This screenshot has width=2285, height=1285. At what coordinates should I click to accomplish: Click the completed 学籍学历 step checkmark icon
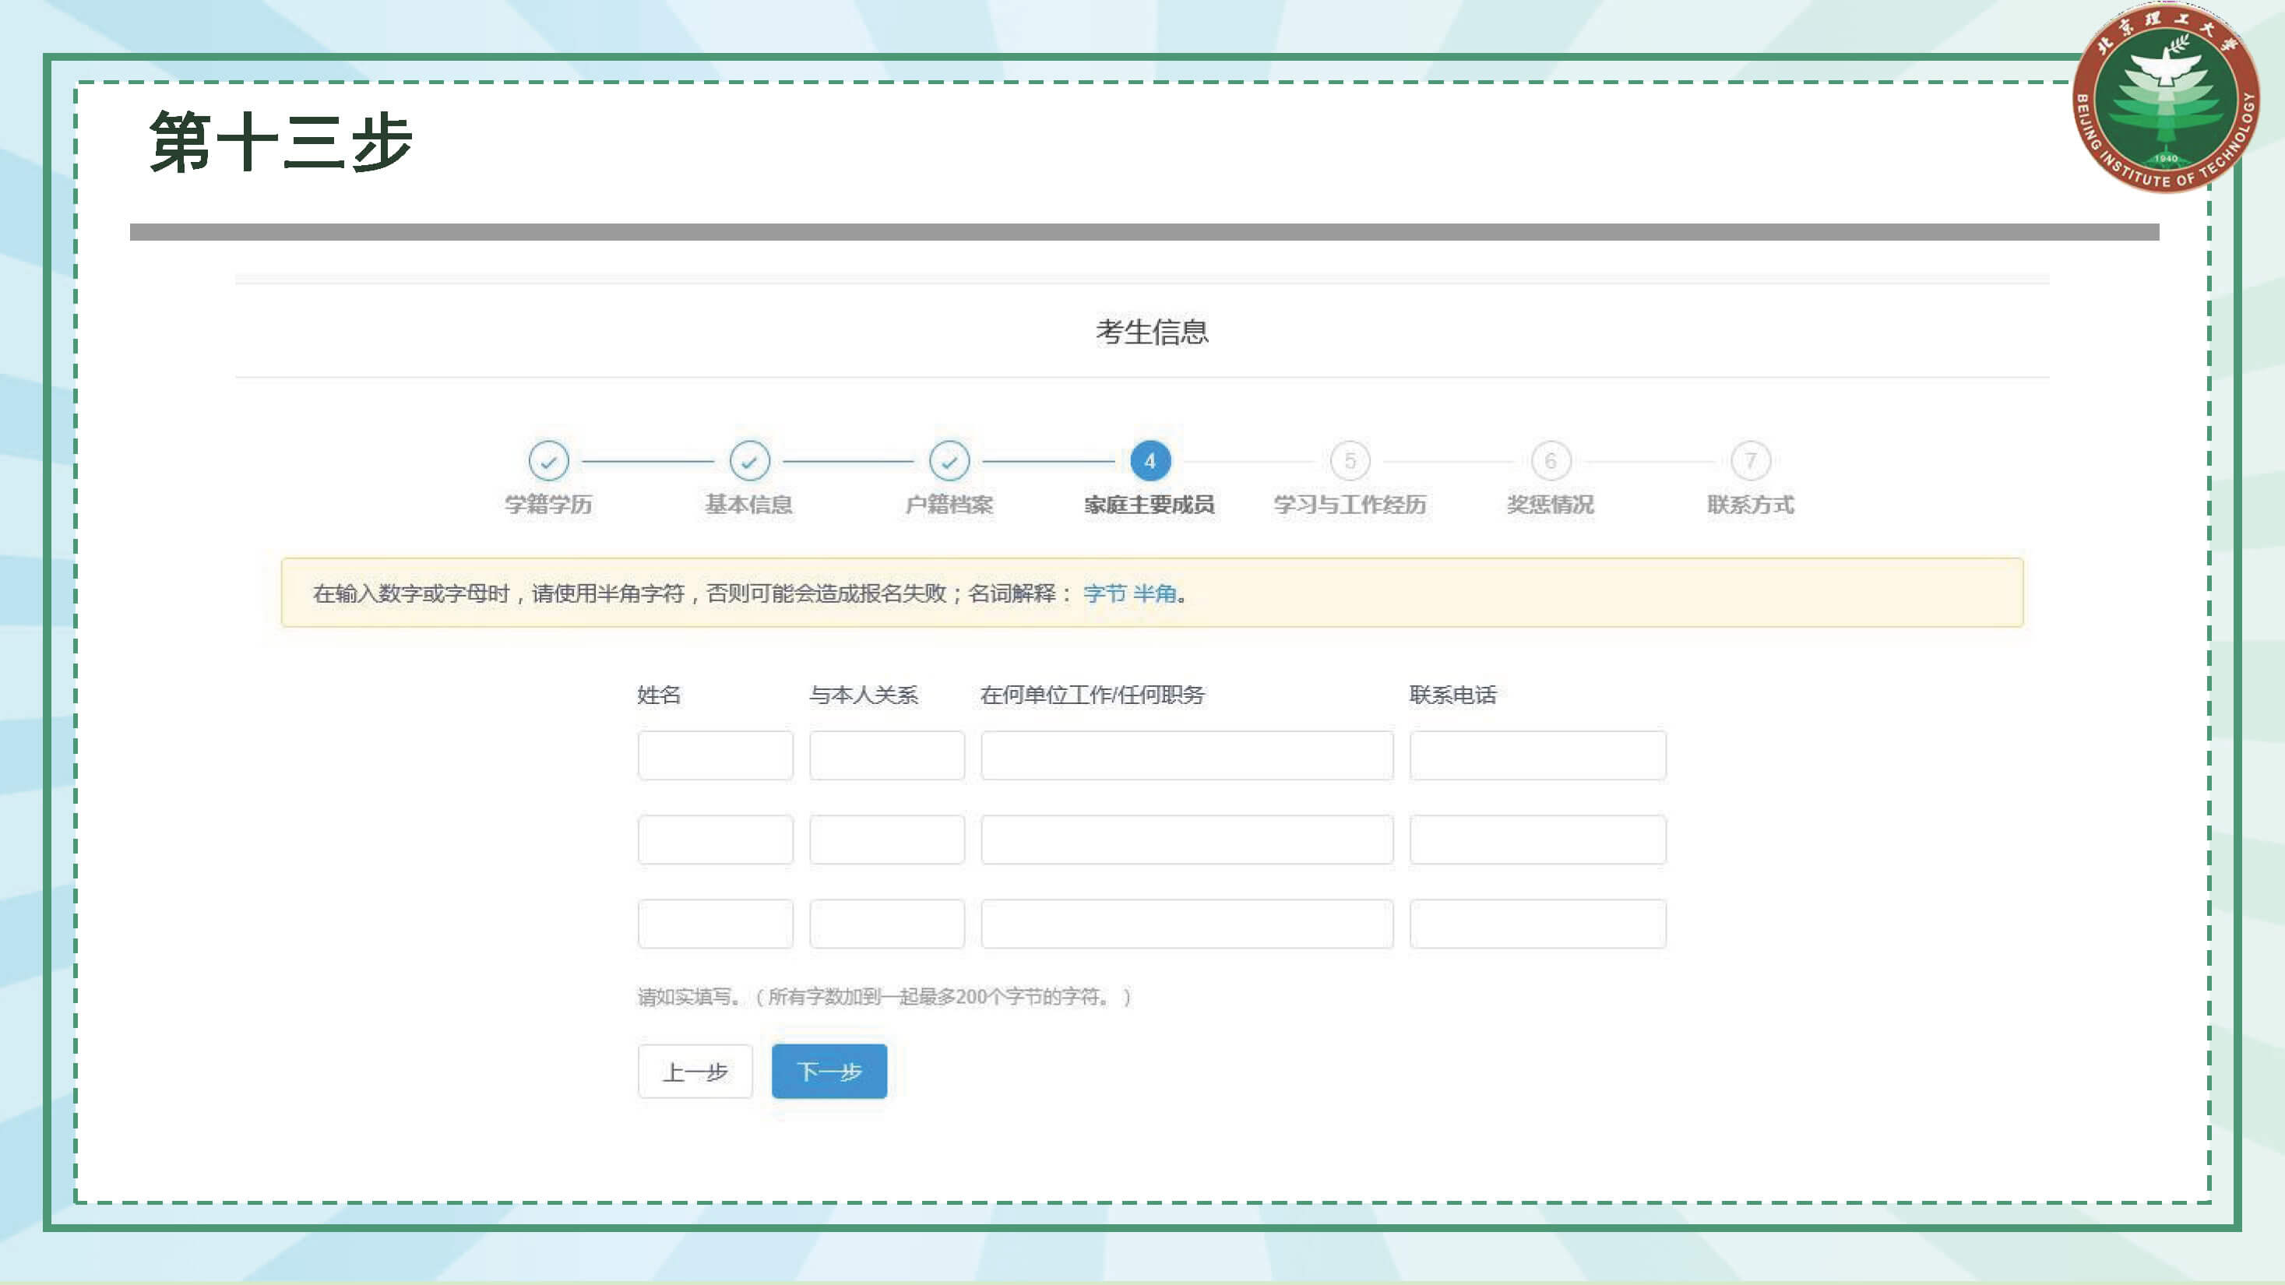[x=548, y=461]
